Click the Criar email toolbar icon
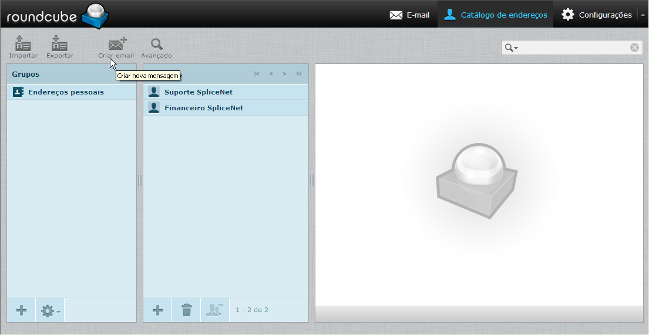The image size is (649, 335). tap(116, 44)
